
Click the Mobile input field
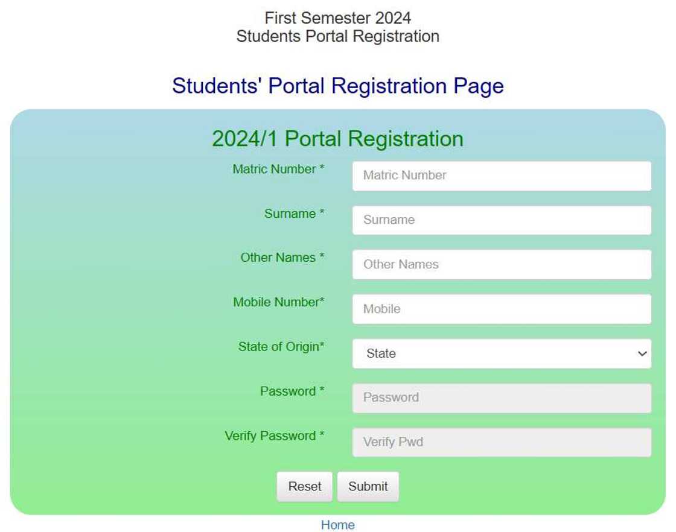[x=501, y=308]
